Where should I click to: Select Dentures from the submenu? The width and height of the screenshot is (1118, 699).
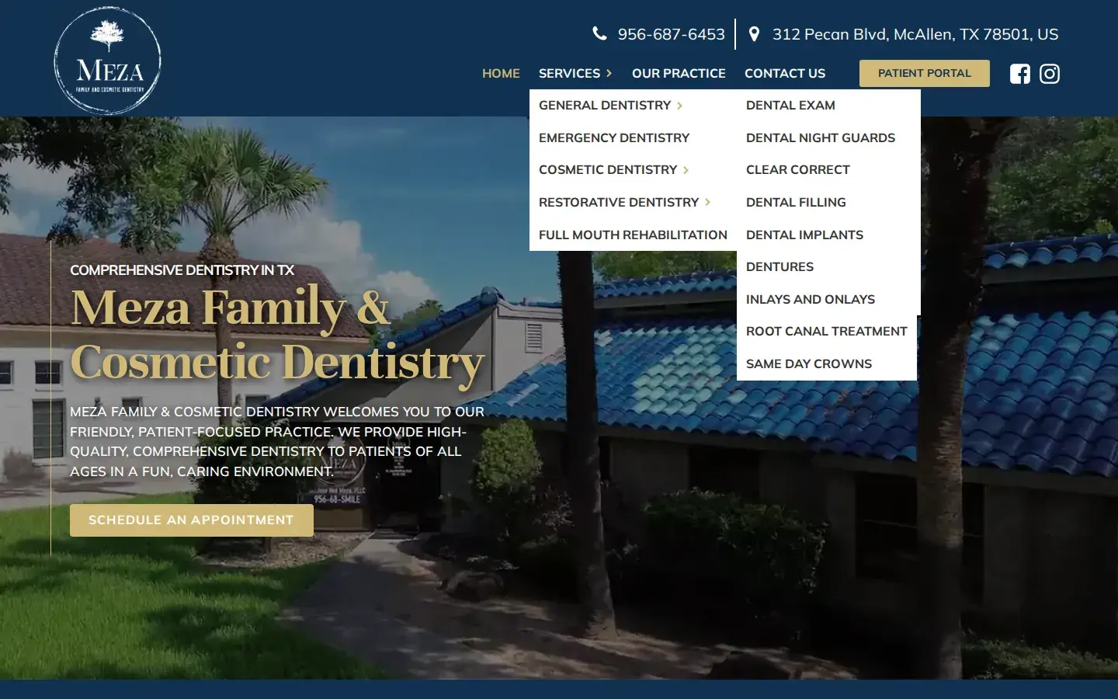click(779, 267)
